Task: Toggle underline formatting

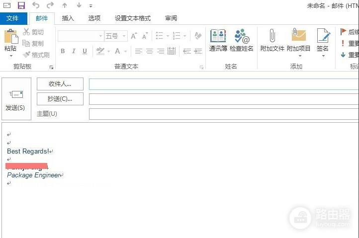Action: 85,51
